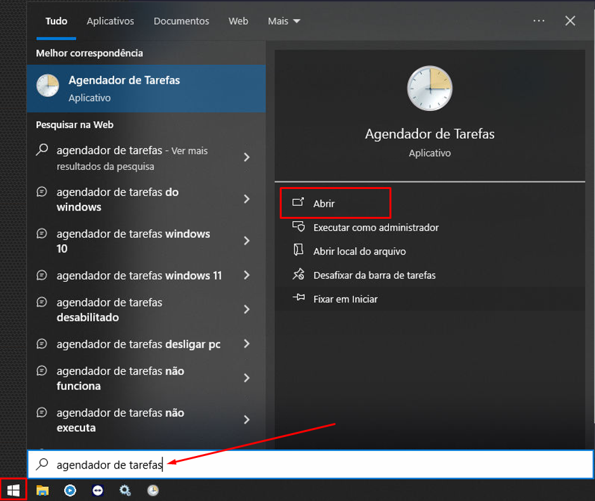This screenshot has width=595, height=501.
Task: Launch the blue play-circle app in taskbar
Action: [x=70, y=490]
